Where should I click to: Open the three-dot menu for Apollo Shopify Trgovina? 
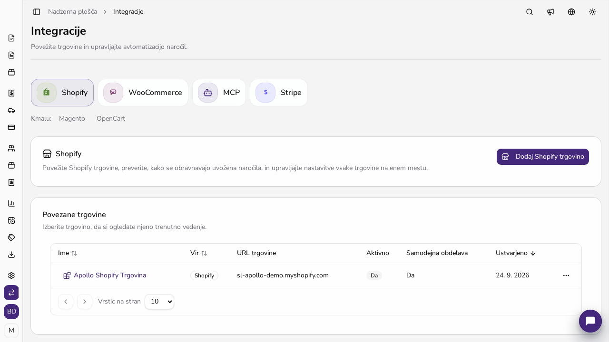566,275
